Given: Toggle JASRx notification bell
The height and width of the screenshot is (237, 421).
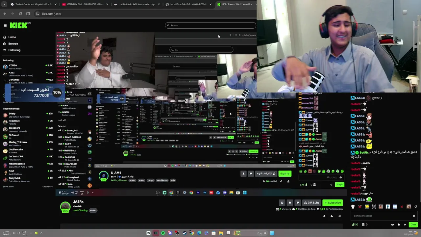Looking at the screenshot, I should click(x=290, y=203).
